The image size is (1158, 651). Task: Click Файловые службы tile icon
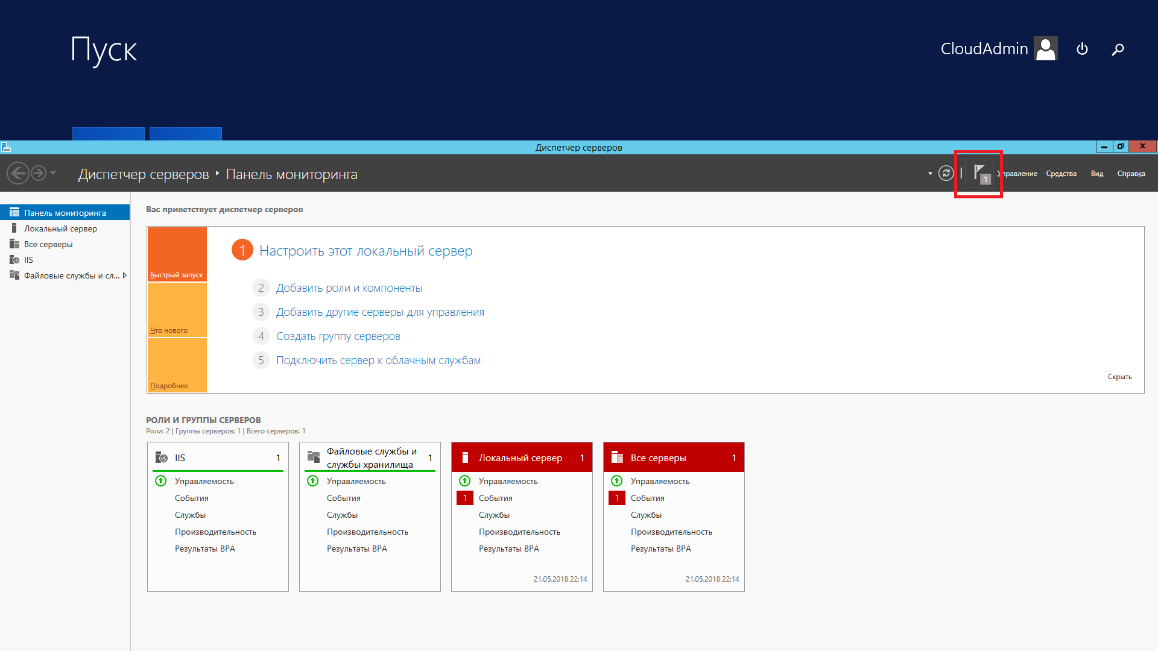click(x=313, y=458)
